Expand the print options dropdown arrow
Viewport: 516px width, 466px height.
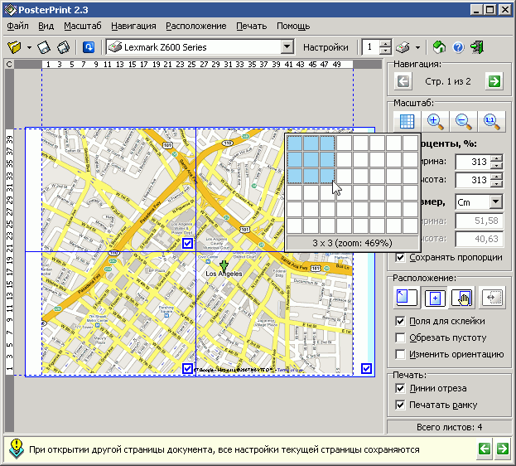click(x=417, y=48)
